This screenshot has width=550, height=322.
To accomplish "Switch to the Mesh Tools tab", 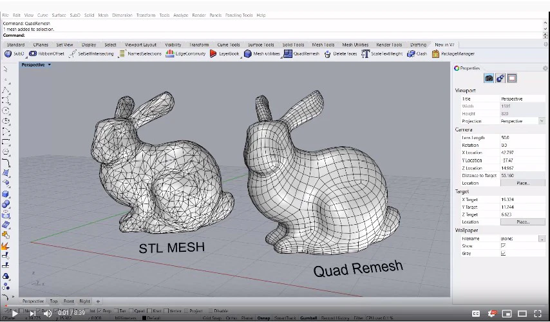I will point(323,44).
